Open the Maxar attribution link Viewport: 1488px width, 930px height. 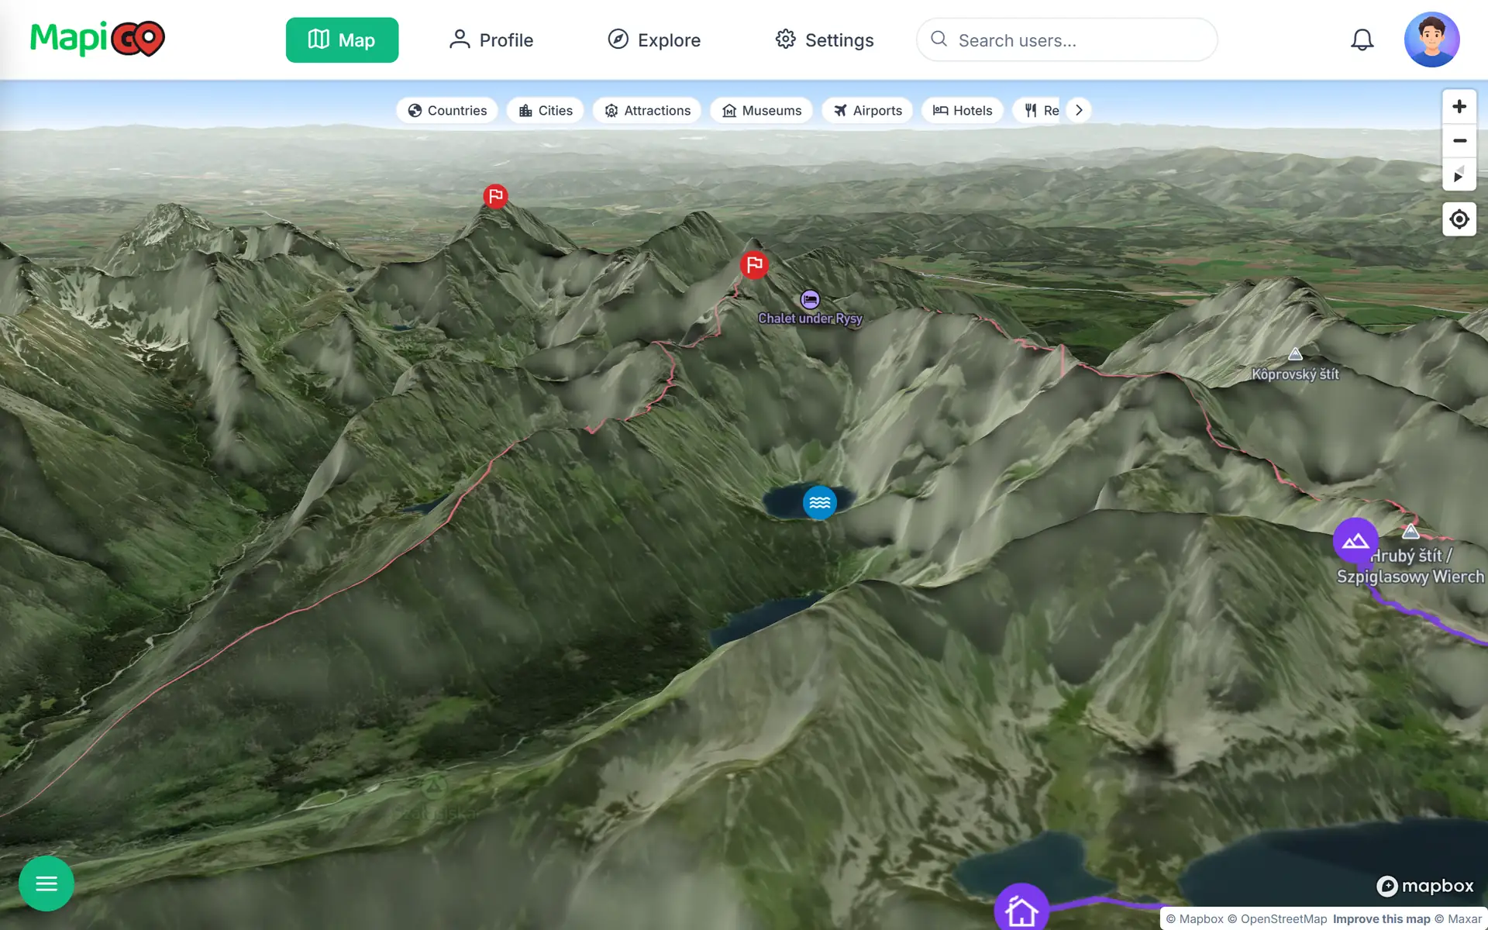tap(1458, 919)
